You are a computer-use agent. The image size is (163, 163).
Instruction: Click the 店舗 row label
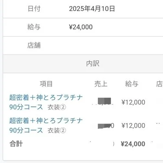click(34, 45)
